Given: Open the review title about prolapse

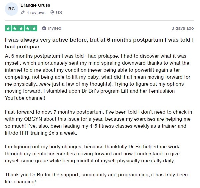Looking at the screenshot, I should [99, 43].
